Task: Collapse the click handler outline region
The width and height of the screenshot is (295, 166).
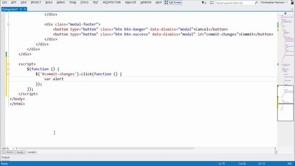Action: click(8, 74)
